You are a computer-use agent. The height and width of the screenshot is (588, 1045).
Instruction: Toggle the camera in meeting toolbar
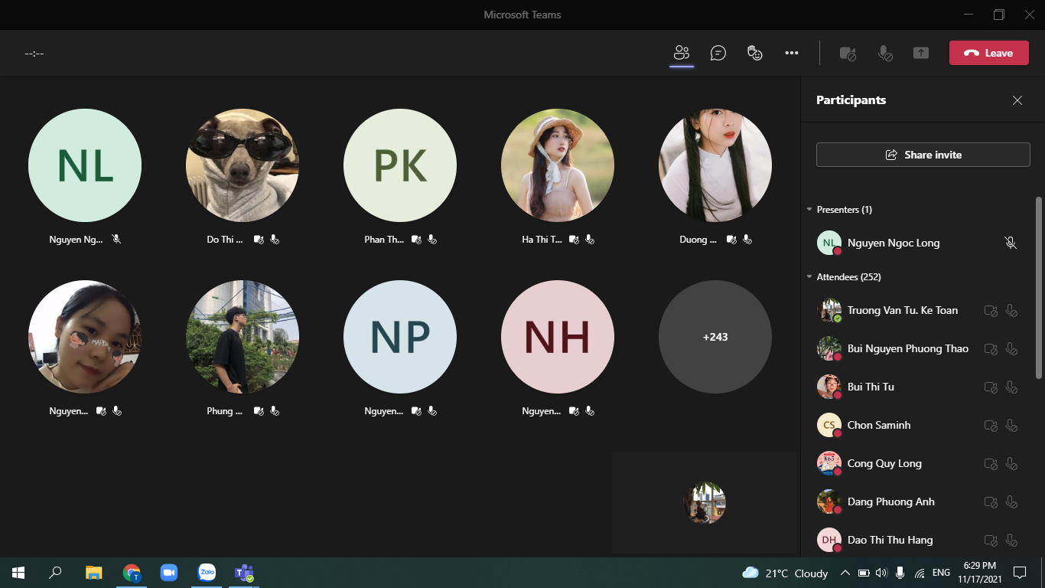click(847, 53)
